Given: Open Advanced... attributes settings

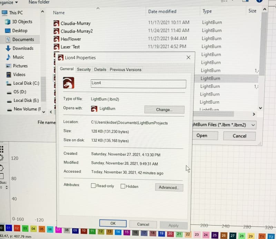Looking at the screenshot, I should (x=169, y=187).
